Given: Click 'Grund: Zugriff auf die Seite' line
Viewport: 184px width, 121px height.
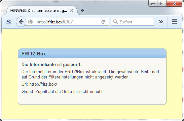Looking at the screenshot, I should tap(62, 91).
